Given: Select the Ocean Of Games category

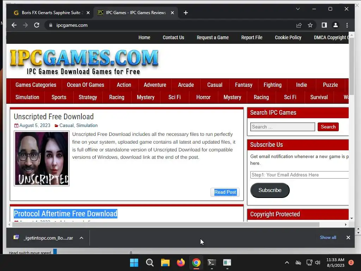Looking at the screenshot, I should tap(85, 85).
